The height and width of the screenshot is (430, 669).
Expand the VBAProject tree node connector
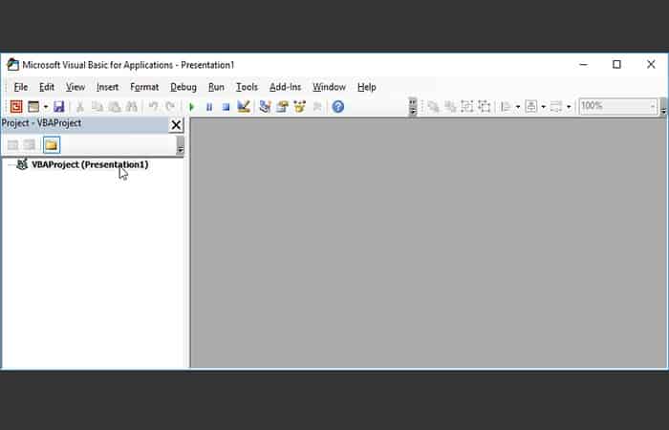coord(10,164)
